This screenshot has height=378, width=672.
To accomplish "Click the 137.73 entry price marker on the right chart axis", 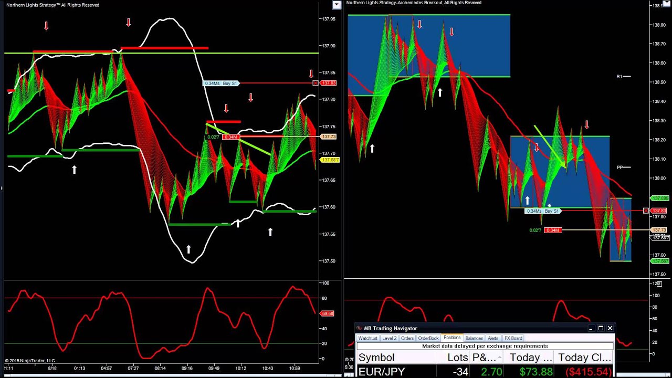I will tap(659, 230).
